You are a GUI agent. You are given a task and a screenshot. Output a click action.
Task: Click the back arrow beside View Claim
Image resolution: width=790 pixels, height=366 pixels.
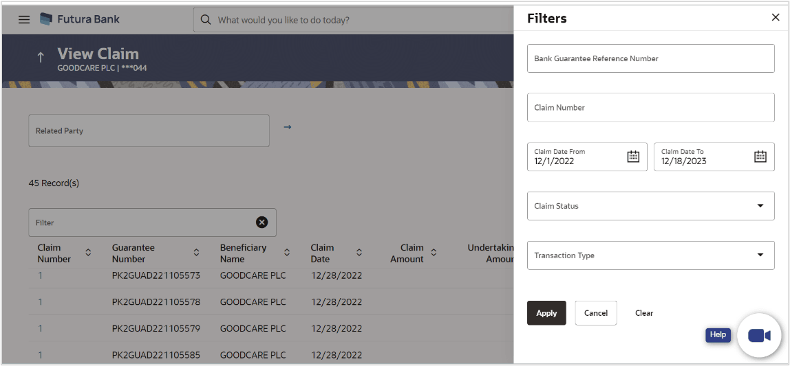41,58
